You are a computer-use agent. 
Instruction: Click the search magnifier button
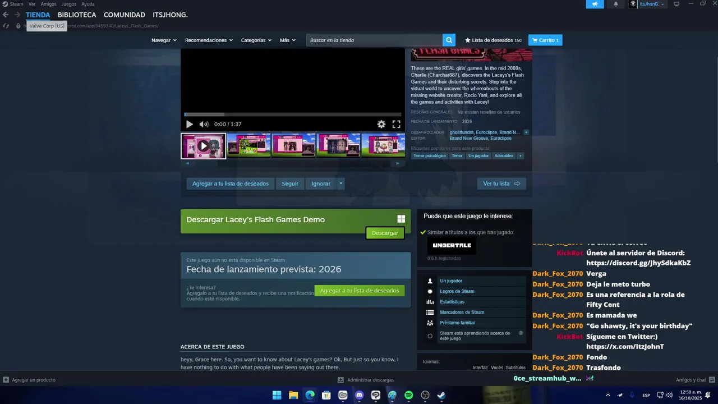[x=449, y=40]
